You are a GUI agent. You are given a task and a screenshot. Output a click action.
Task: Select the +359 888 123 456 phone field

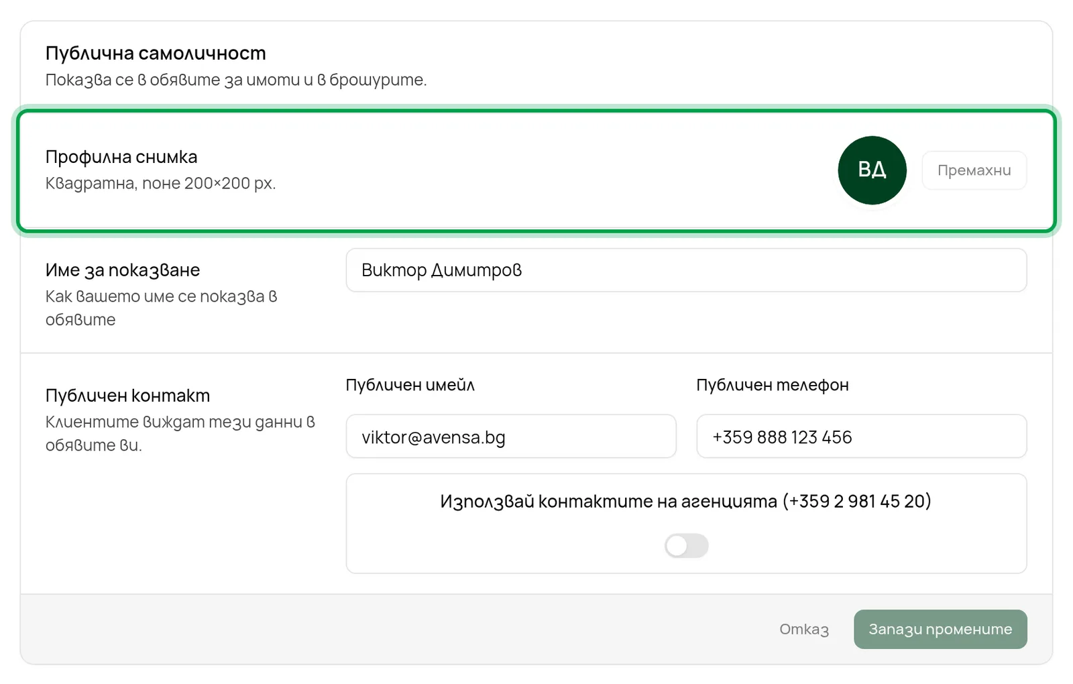pos(862,437)
